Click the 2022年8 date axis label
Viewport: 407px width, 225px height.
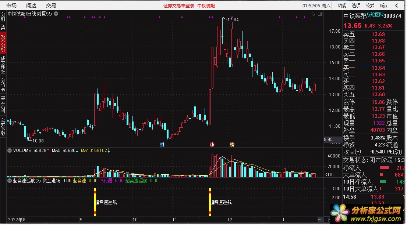17,220
